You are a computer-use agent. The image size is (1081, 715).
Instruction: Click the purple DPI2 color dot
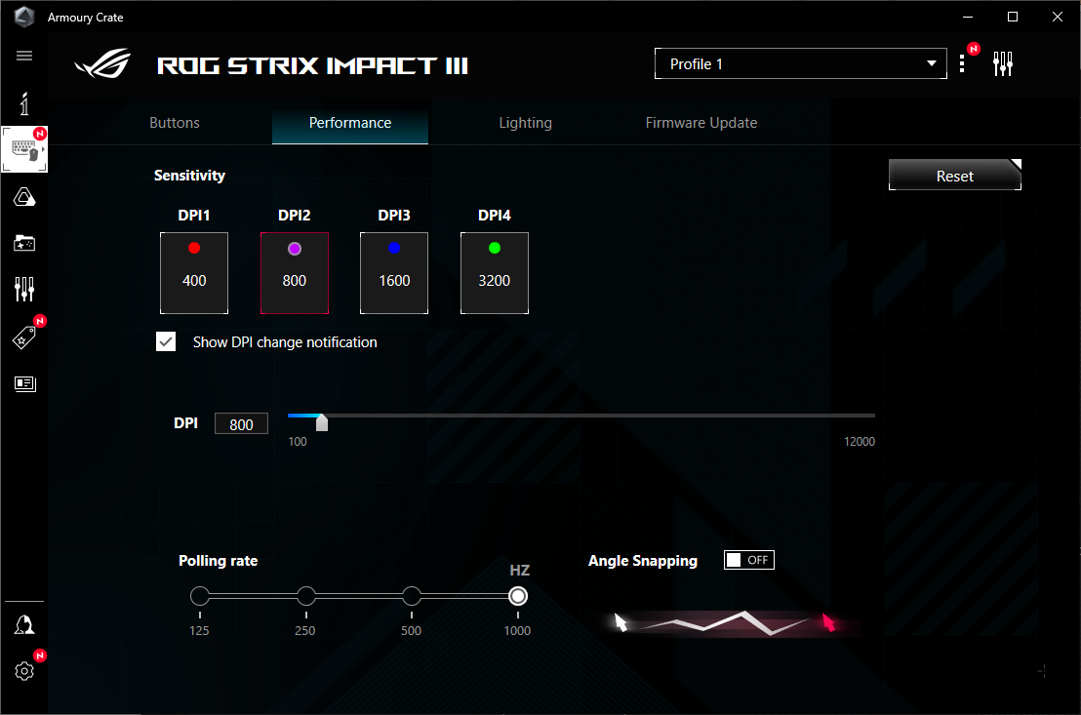(x=295, y=249)
